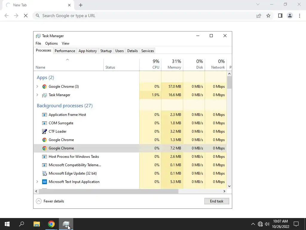Click the Application Frame Host process icon
Image resolution: width=306 pixels, height=230 pixels.
click(x=45, y=115)
